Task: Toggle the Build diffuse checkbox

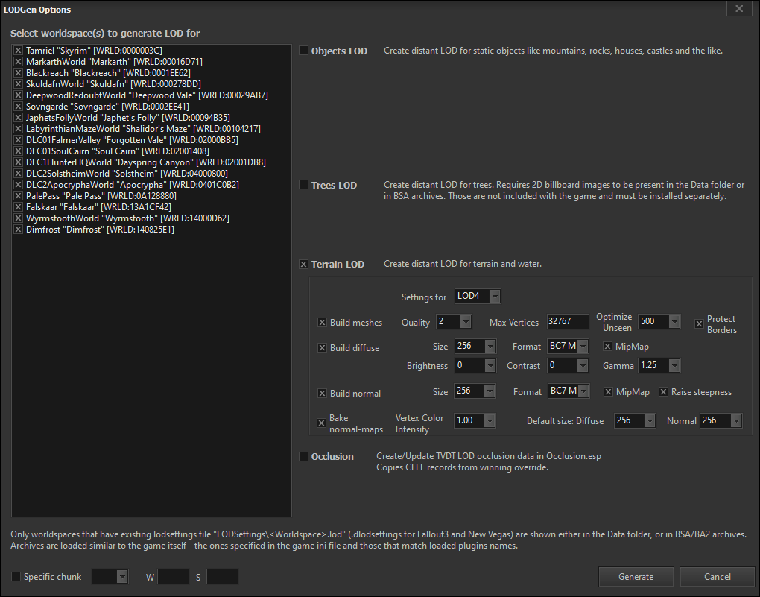Action: click(x=322, y=348)
